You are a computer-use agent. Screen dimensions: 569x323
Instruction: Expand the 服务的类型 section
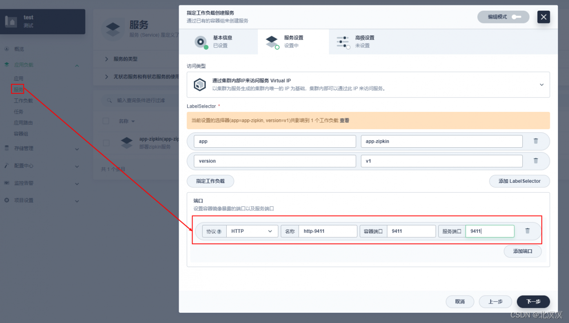click(107, 59)
